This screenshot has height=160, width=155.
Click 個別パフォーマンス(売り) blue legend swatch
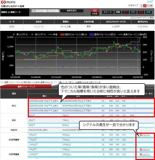coord(91,35)
